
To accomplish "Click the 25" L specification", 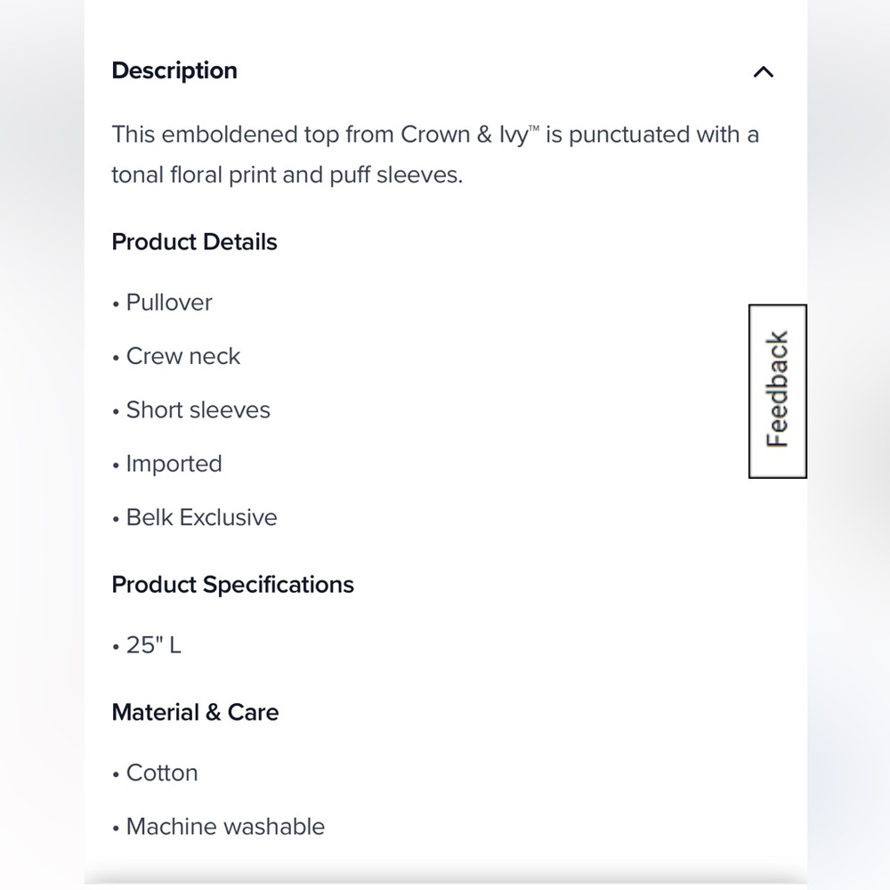I will click(153, 645).
